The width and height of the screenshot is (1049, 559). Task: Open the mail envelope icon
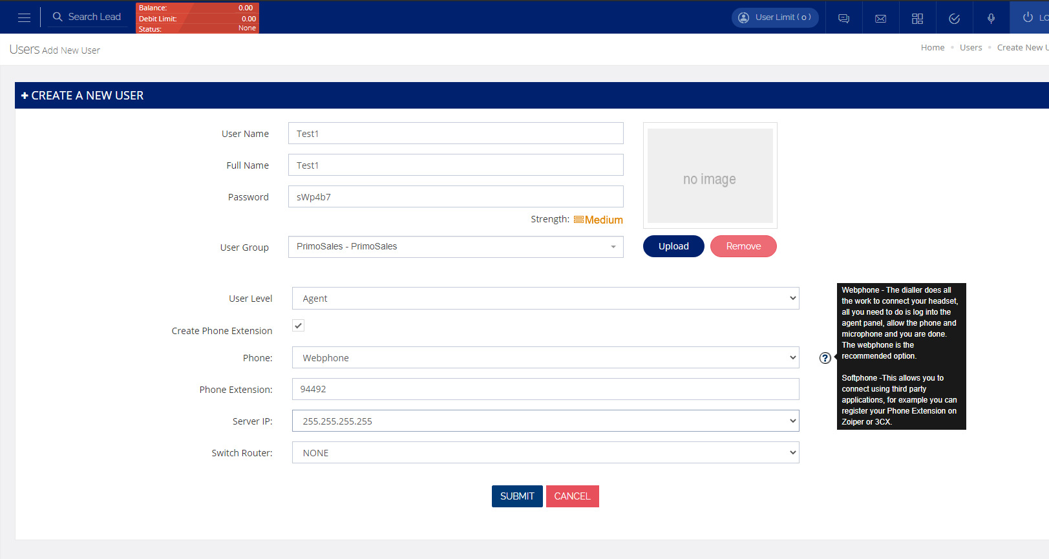point(880,18)
